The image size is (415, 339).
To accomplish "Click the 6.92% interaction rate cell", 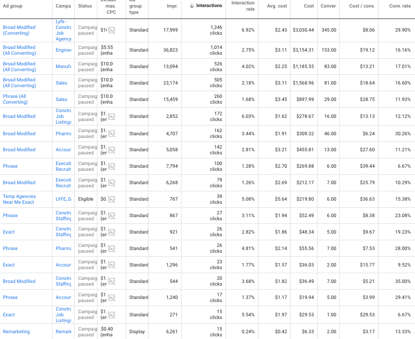I will coord(248,30).
